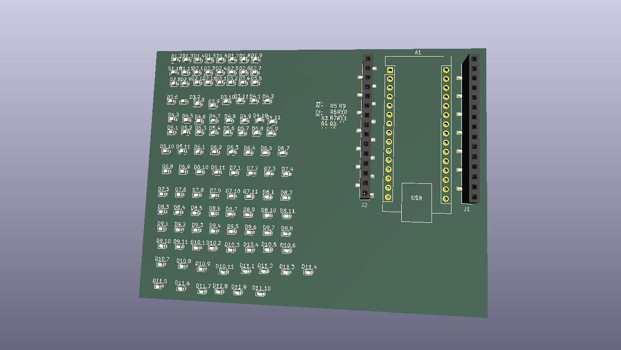The width and height of the screenshot is (621, 350).
Task: Click the R5 resistor label
Action: tap(333, 106)
